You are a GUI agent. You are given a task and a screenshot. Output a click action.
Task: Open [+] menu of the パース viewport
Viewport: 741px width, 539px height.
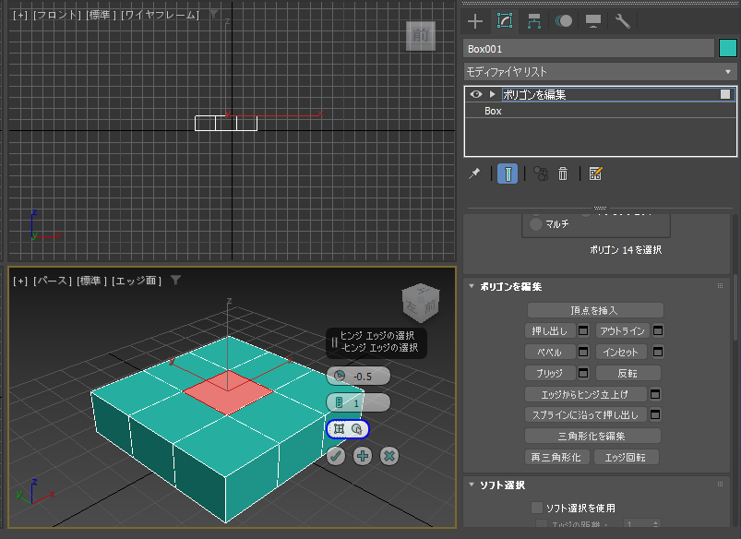(20, 281)
